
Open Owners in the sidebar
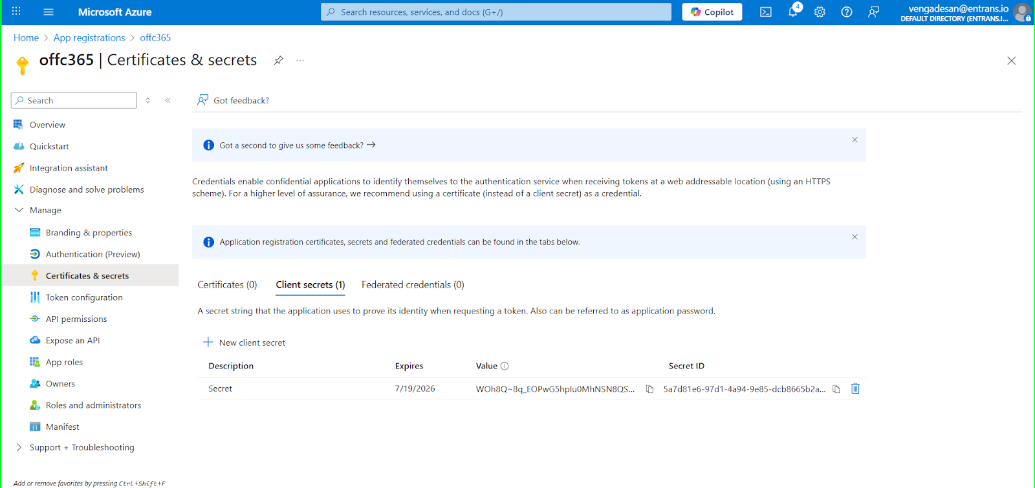coord(60,383)
